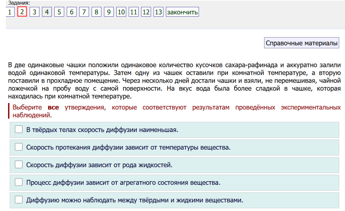Check 'Скорость диффузии зависит от рода жидкостей'
The image size is (345, 211).
(19, 165)
